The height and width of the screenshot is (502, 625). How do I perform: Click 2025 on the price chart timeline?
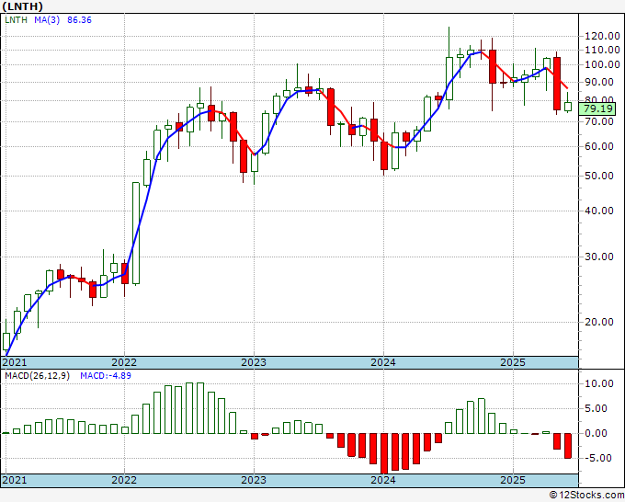click(x=513, y=362)
